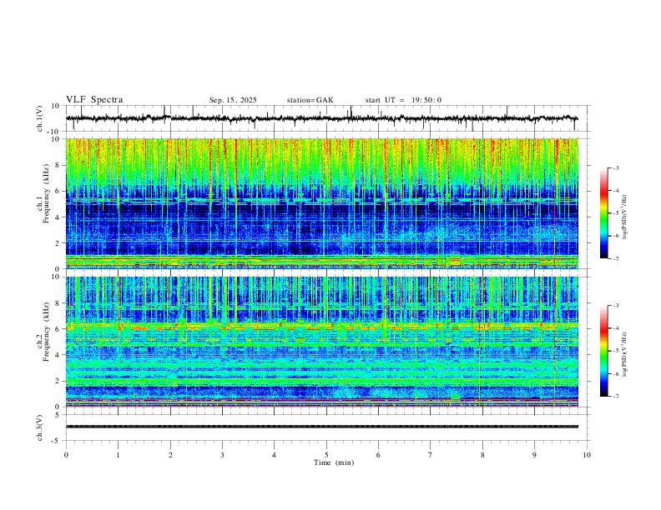Click the date 'Sep. 15, 2025'

coord(233,100)
